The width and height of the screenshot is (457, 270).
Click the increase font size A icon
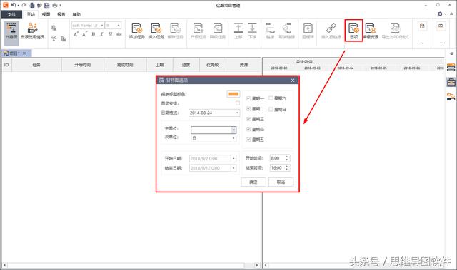click(x=76, y=34)
